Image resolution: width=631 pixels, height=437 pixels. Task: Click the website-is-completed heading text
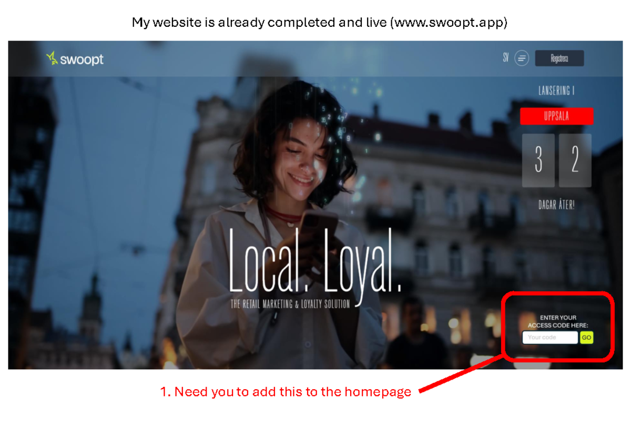coord(320,23)
